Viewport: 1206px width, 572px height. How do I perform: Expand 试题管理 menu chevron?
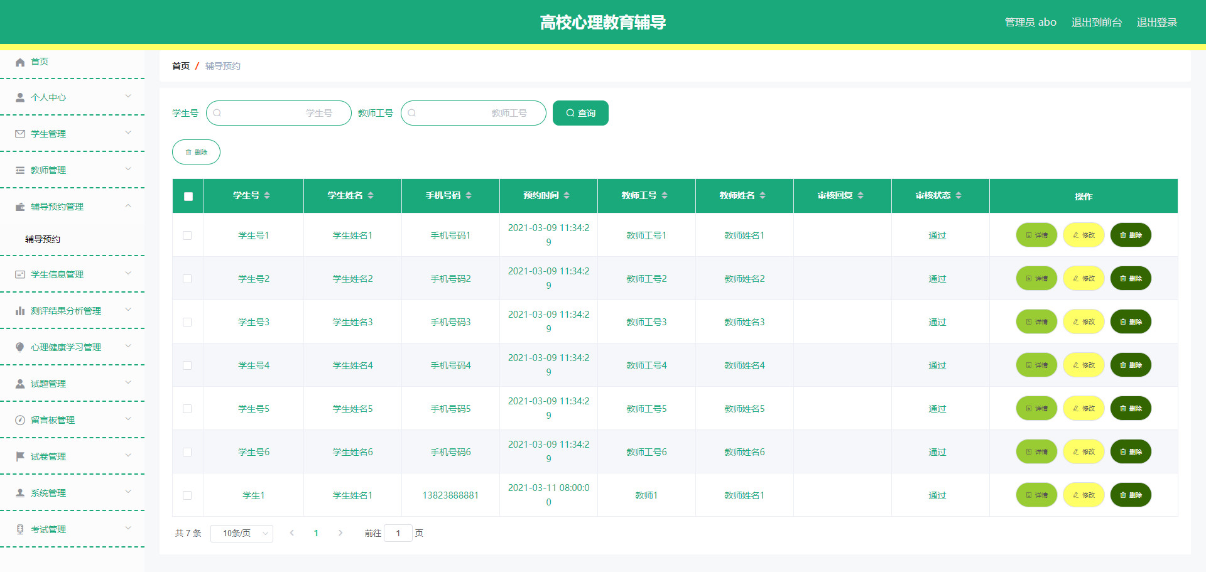point(128,382)
